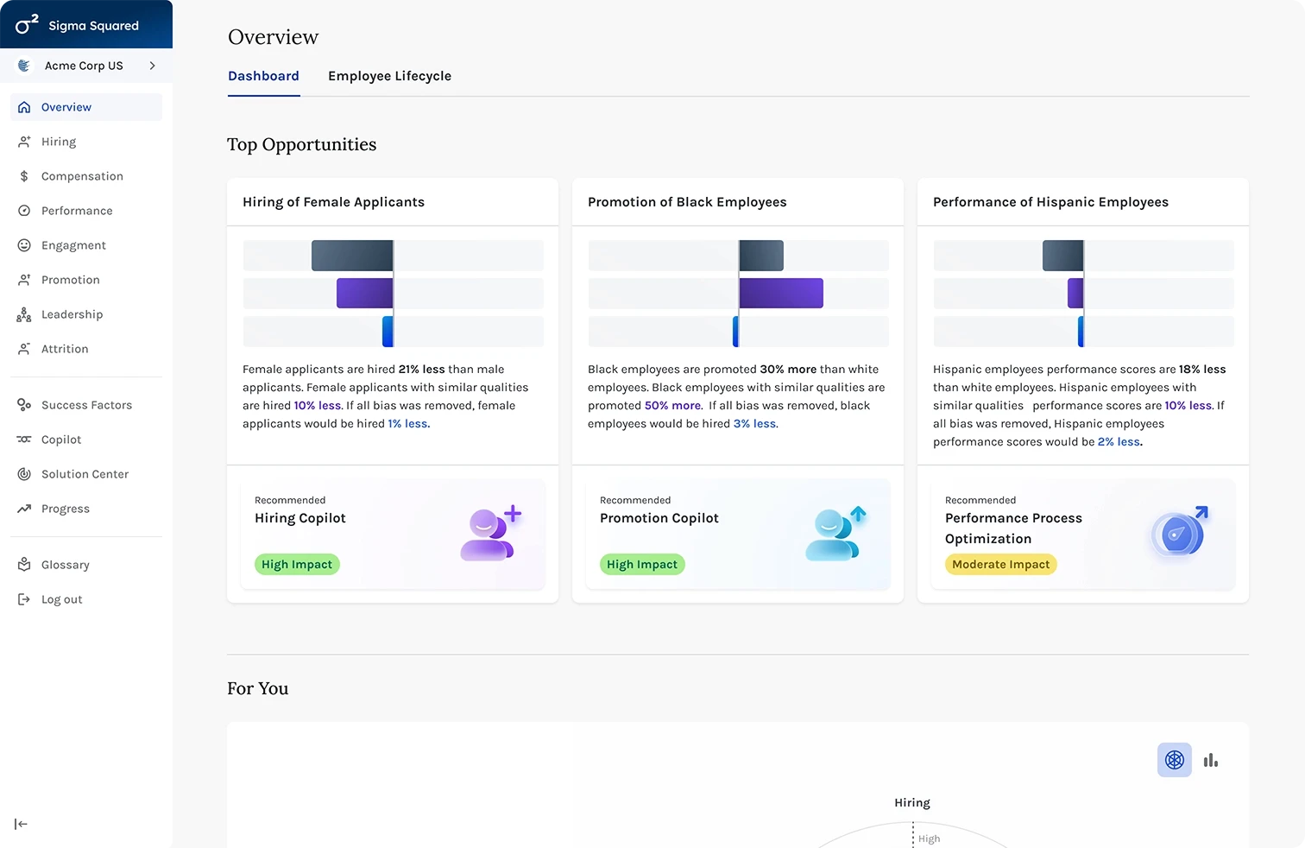The height and width of the screenshot is (848, 1305).
Task: Open the Copilot menu label
Action: (61, 440)
